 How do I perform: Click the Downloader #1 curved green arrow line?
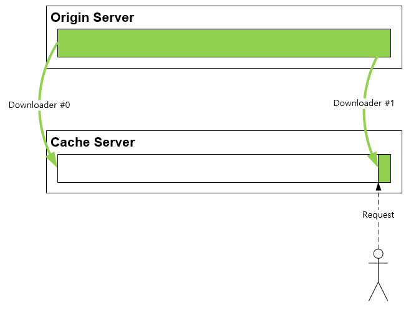[365, 85]
